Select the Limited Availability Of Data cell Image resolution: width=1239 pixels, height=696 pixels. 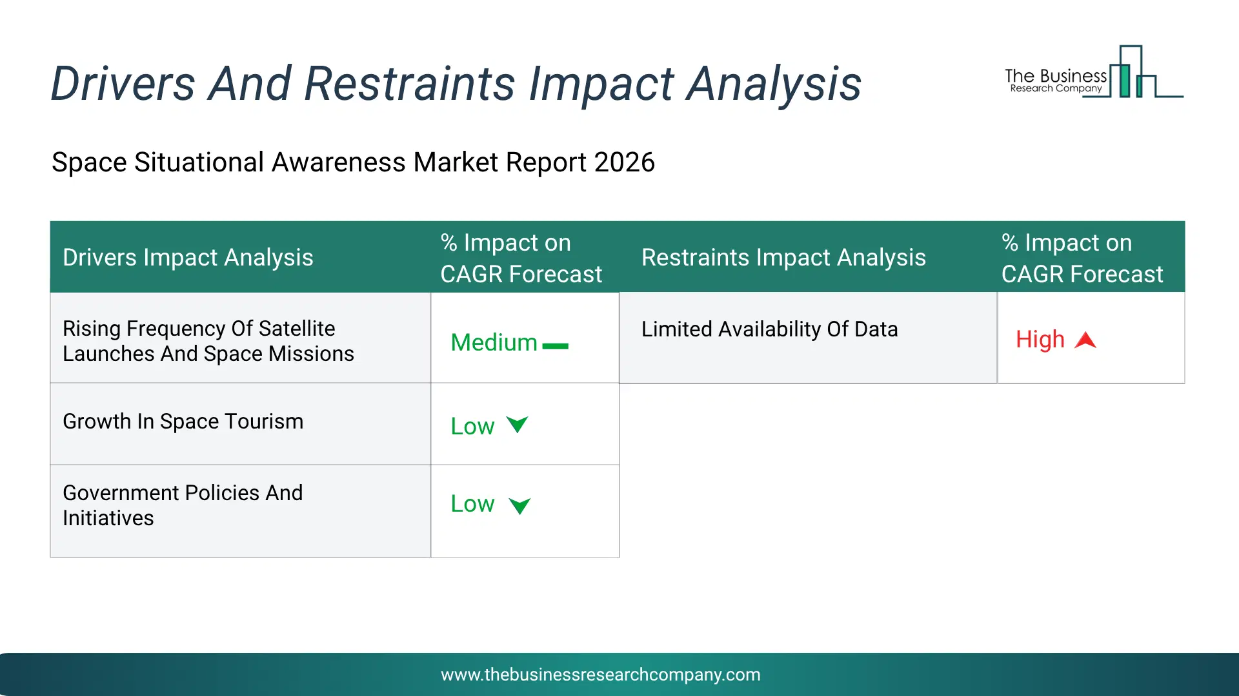(808, 338)
